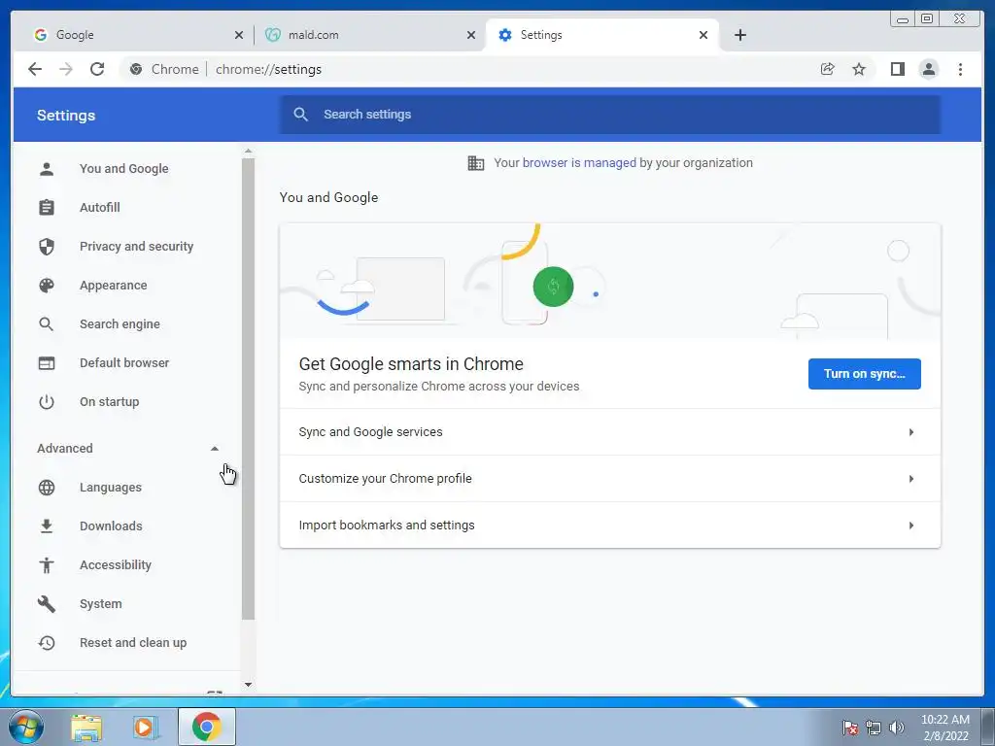995x746 pixels.
Task: Open Accessibility settings
Action: [116, 565]
